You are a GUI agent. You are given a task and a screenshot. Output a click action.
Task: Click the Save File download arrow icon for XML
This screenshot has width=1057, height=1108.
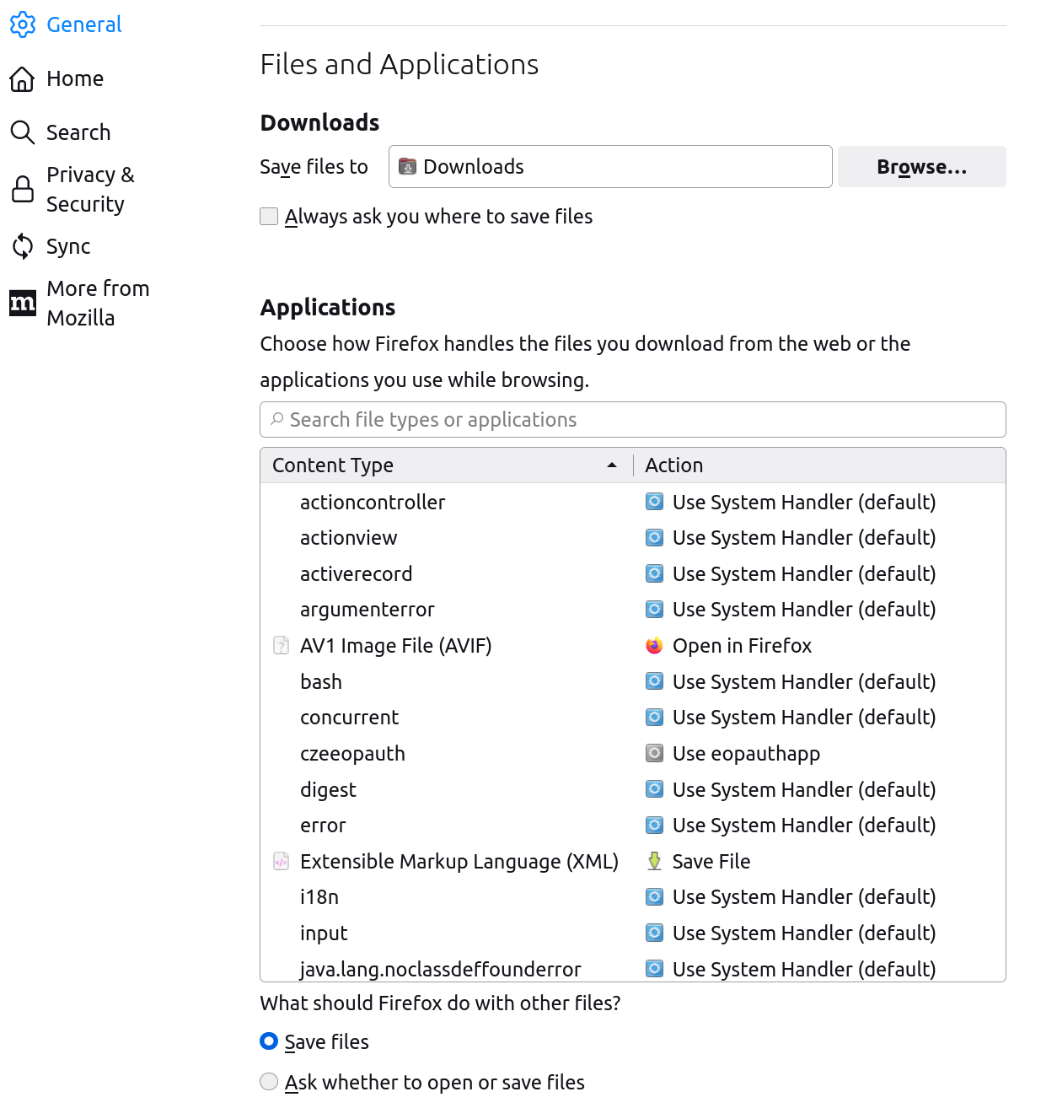pyautogui.click(x=654, y=861)
